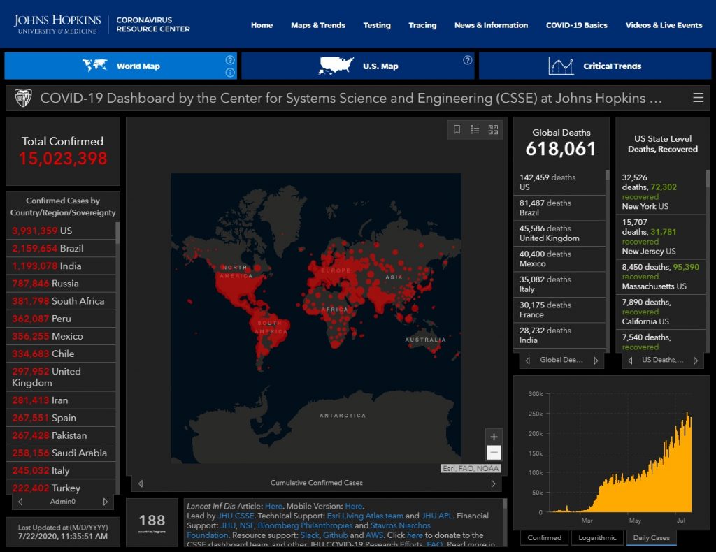Open the JHU CSSE link
The image size is (716, 552).
coord(236,516)
